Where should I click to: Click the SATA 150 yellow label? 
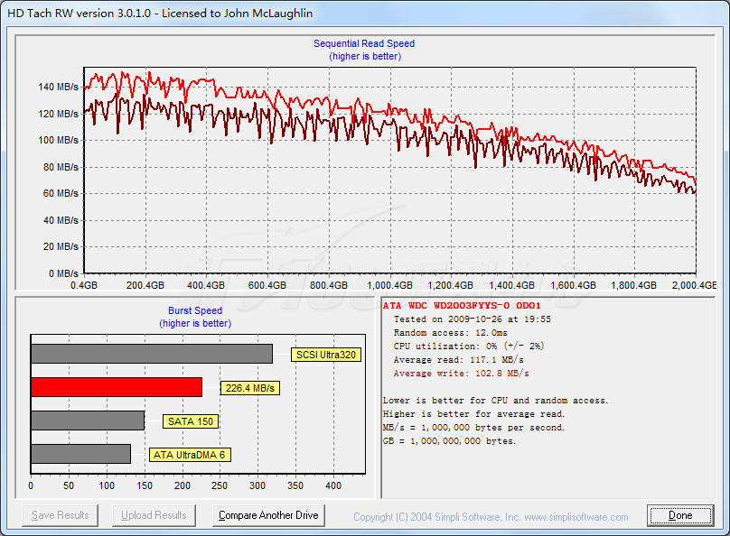coord(191,421)
